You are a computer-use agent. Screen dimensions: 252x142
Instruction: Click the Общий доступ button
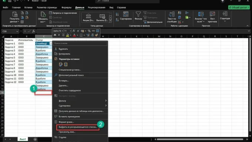coord(239,7)
